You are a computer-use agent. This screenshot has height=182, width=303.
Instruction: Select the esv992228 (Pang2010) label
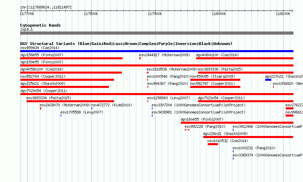pyautogui.click(x=205, y=126)
